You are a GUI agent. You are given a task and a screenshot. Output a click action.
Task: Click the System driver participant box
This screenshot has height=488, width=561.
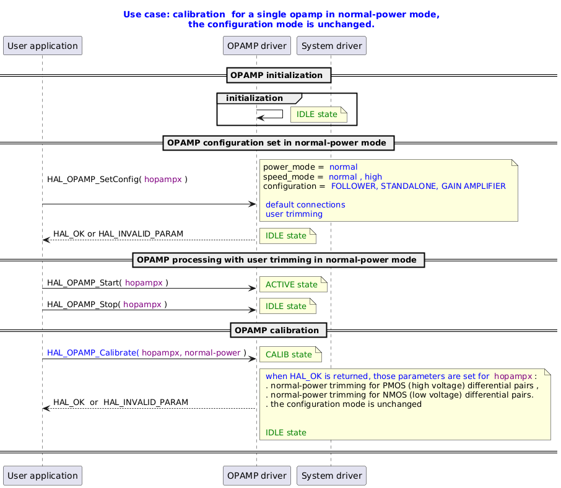pos(331,45)
